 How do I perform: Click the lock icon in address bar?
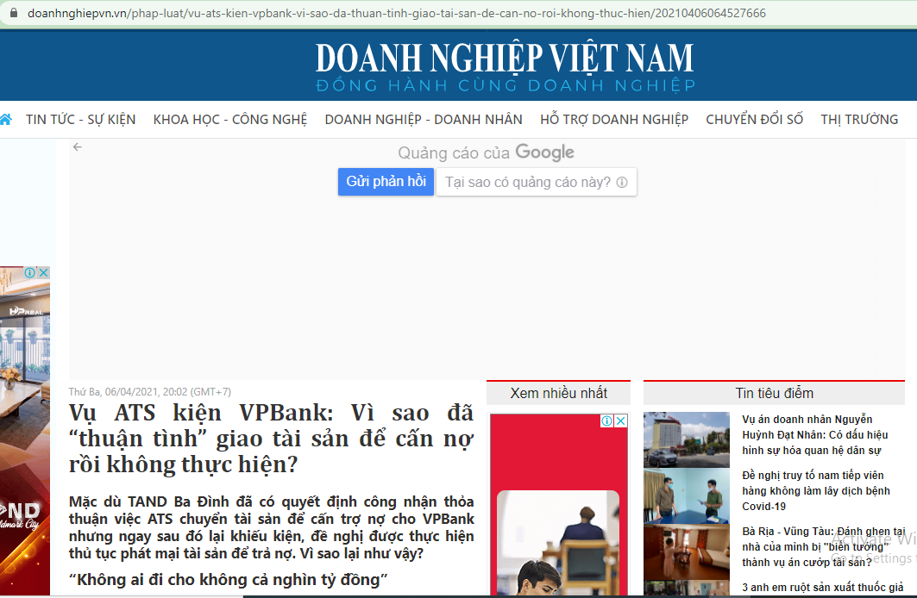(x=13, y=13)
